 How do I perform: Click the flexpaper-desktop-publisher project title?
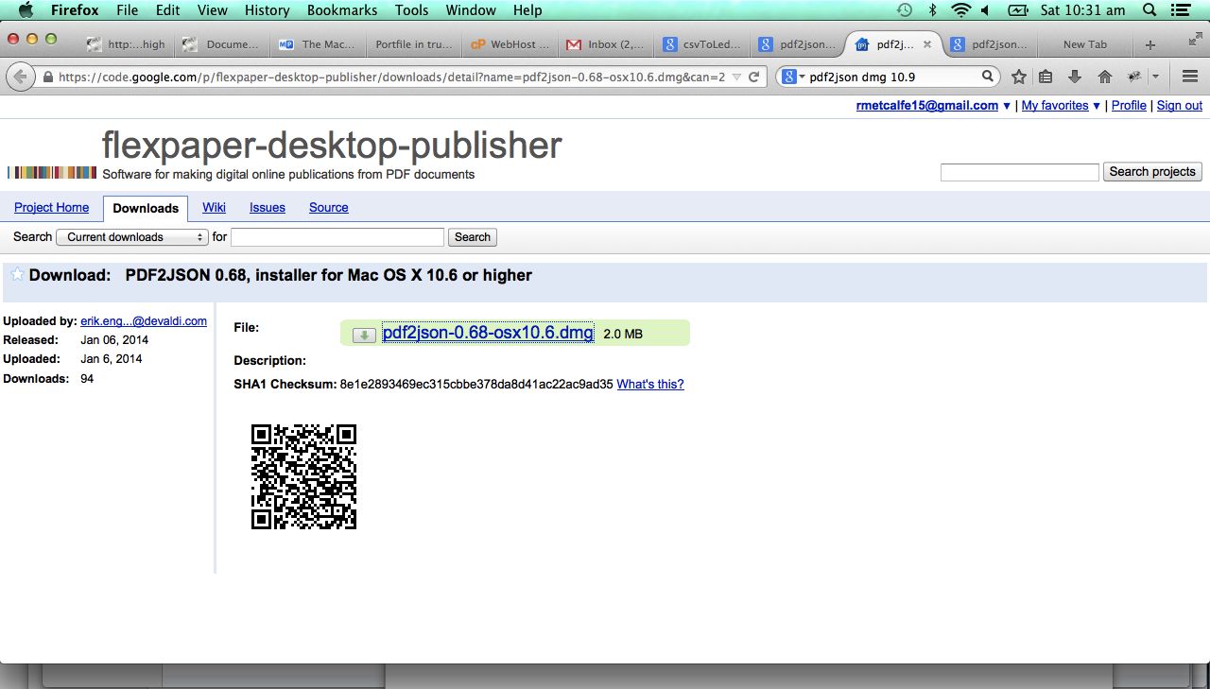point(332,146)
